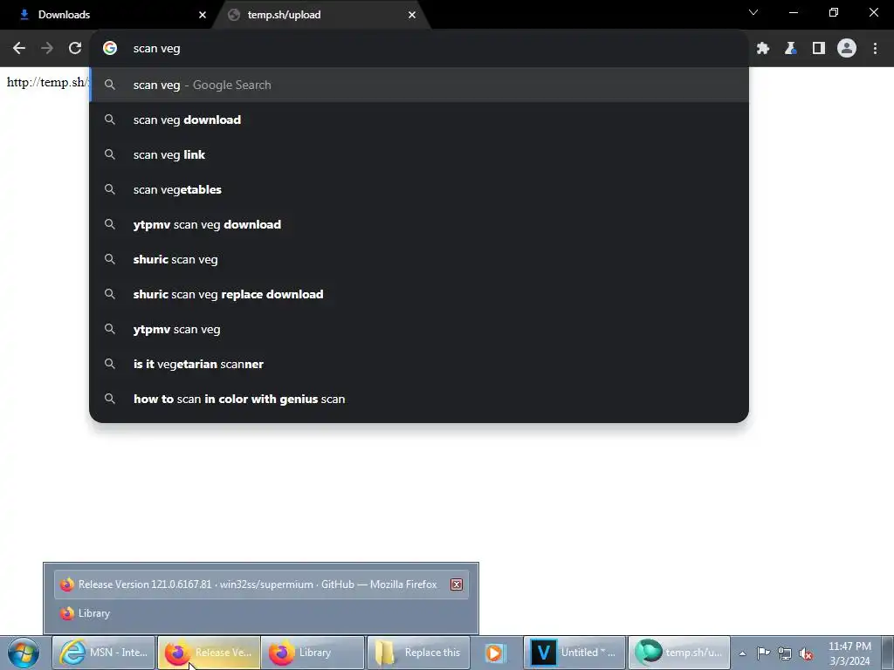Click the Google logo in address bar

(110, 49)
